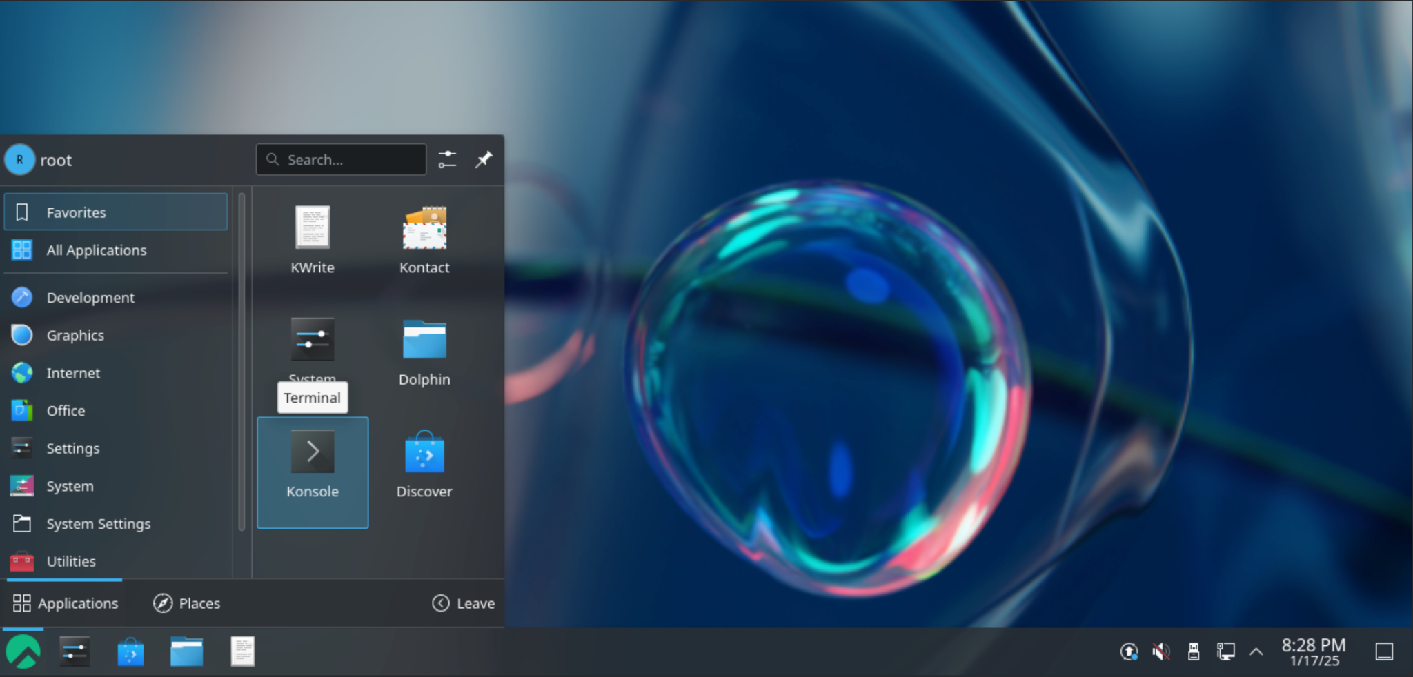Expand hidden system tray icons
This screenshot has height=677, width=1413.
(x=1257, y=651)
